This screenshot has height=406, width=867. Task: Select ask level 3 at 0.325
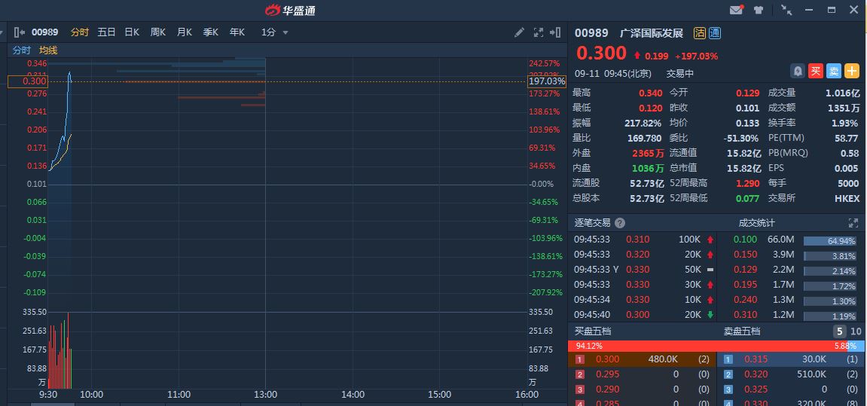[x=791, y=389]
